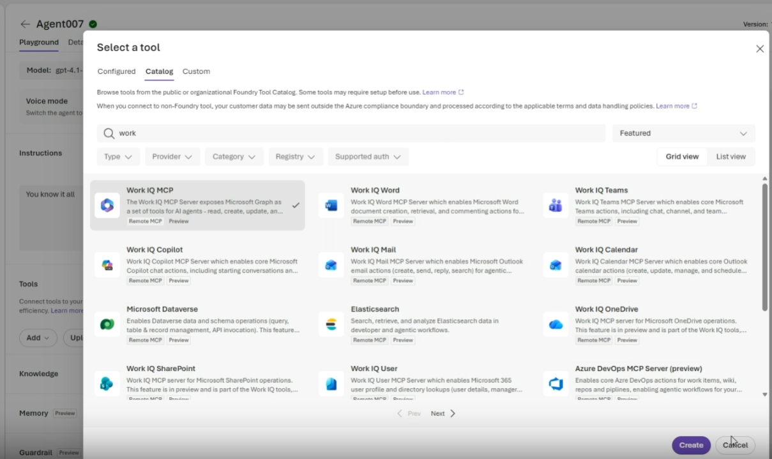Select Azure DevOps MCP Server (preview) title
Image resolution: width=772 pixels, height=459 pixels.
(638, 368)
